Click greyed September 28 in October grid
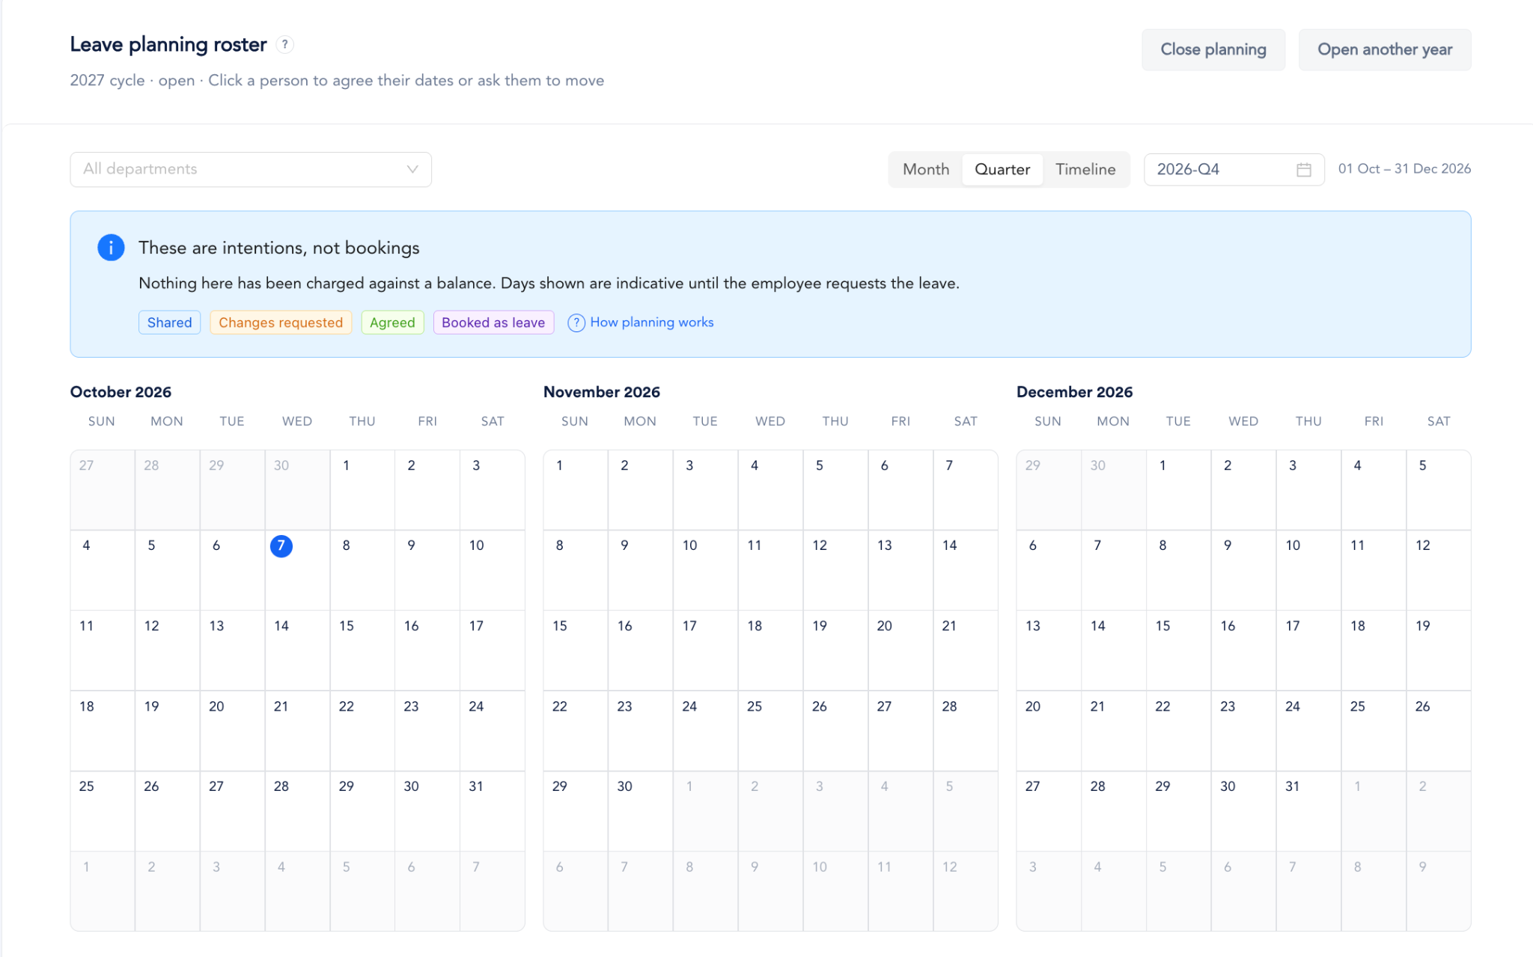This screenshot has width=1533, height=957. tap(167, 490)
